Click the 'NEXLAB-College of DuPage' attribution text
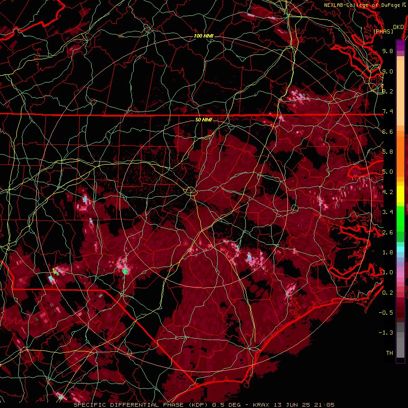This screenshot has width=408, height=408. [x=363, y=5]
